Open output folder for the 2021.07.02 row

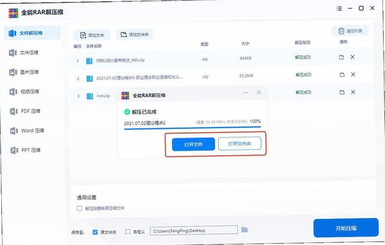tap(342, 74)
